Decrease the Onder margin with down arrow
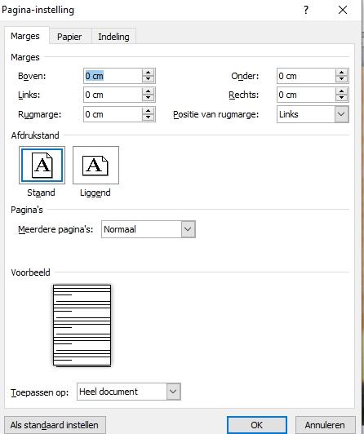 point(341,79)
